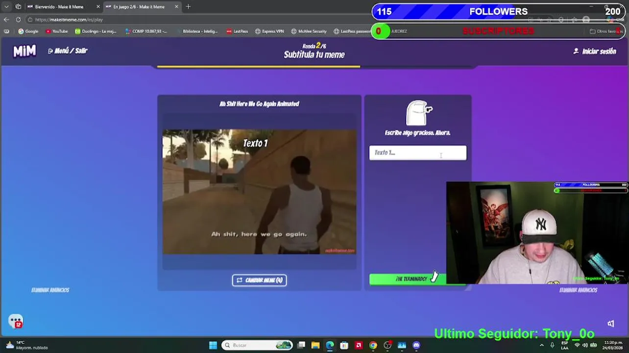Viewport: 629px width, 353px height.
Task: Go back with the browser back arrow
Action: click(6, 20)
